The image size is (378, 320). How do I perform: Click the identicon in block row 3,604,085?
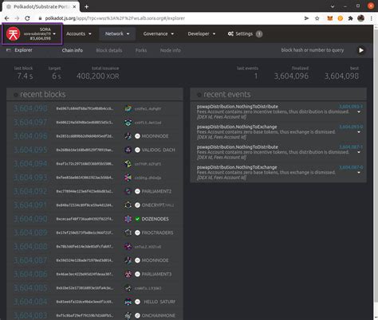click(x=128, y=287)
